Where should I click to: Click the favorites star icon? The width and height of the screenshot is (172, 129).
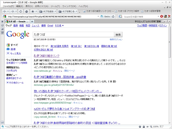point(33,11)
